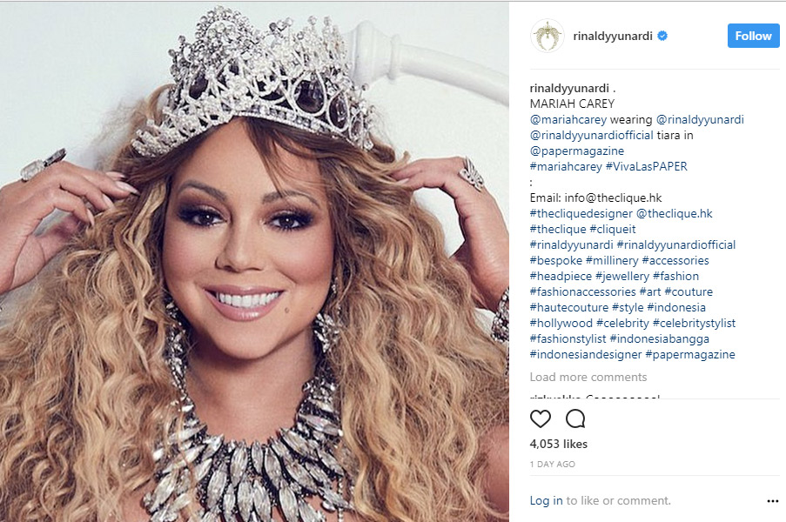Image resolution: width=786 pixels, height=522 pixels.
Task: Open the @rinaldyyunardiofficial mention
Action: (592, 135)
